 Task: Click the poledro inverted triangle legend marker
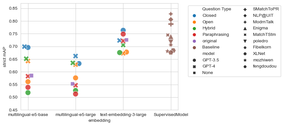pyautogui.click(x=245, y=41)
